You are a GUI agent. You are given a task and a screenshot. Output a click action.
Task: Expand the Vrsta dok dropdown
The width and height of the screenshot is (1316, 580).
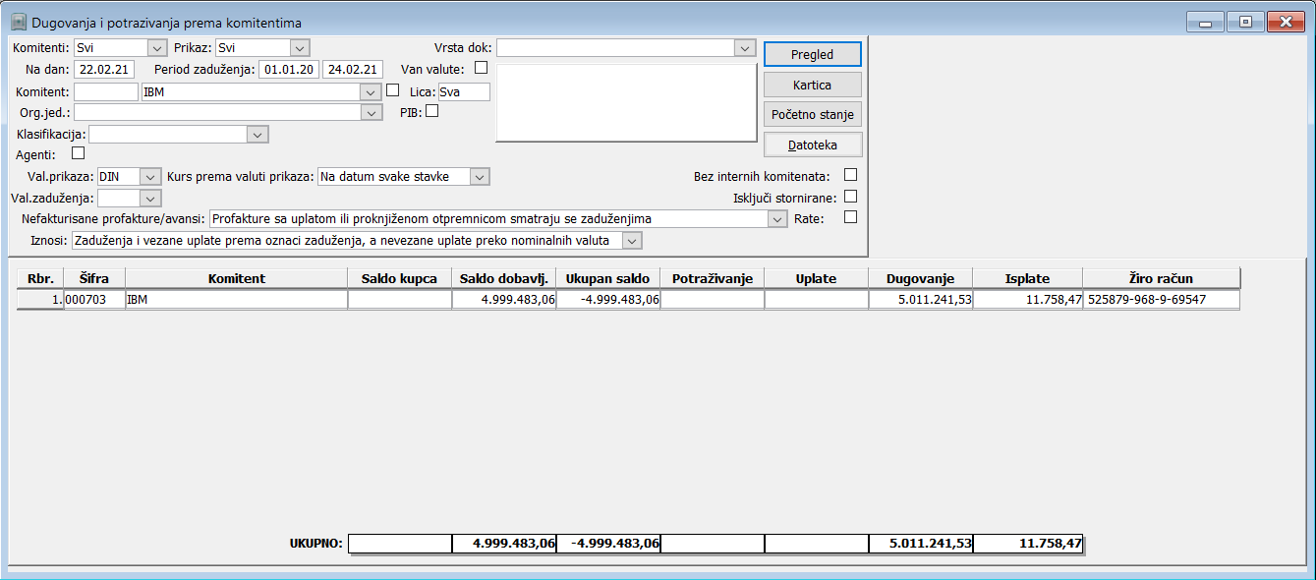(745, 47)
